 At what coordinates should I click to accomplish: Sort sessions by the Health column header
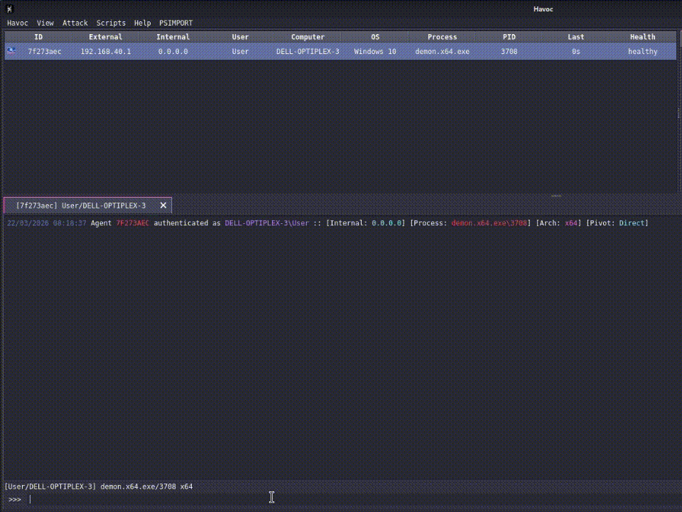coord(642,36)
